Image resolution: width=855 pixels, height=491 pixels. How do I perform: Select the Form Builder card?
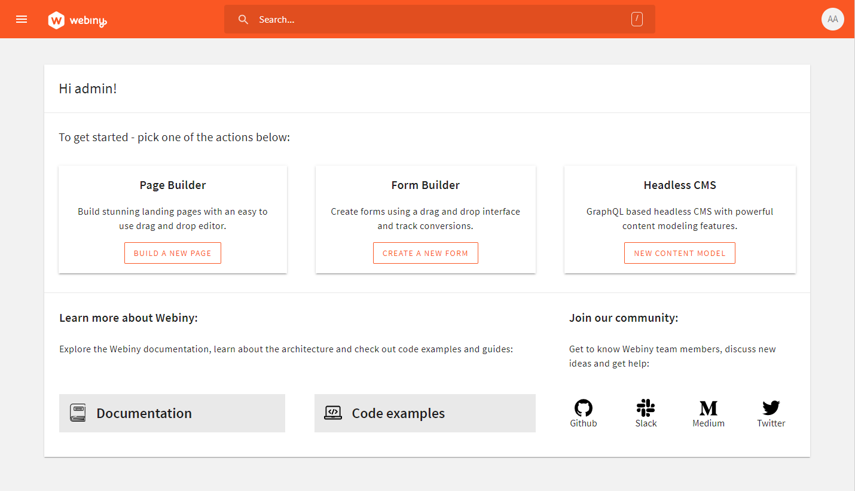(x=425, y=219)
